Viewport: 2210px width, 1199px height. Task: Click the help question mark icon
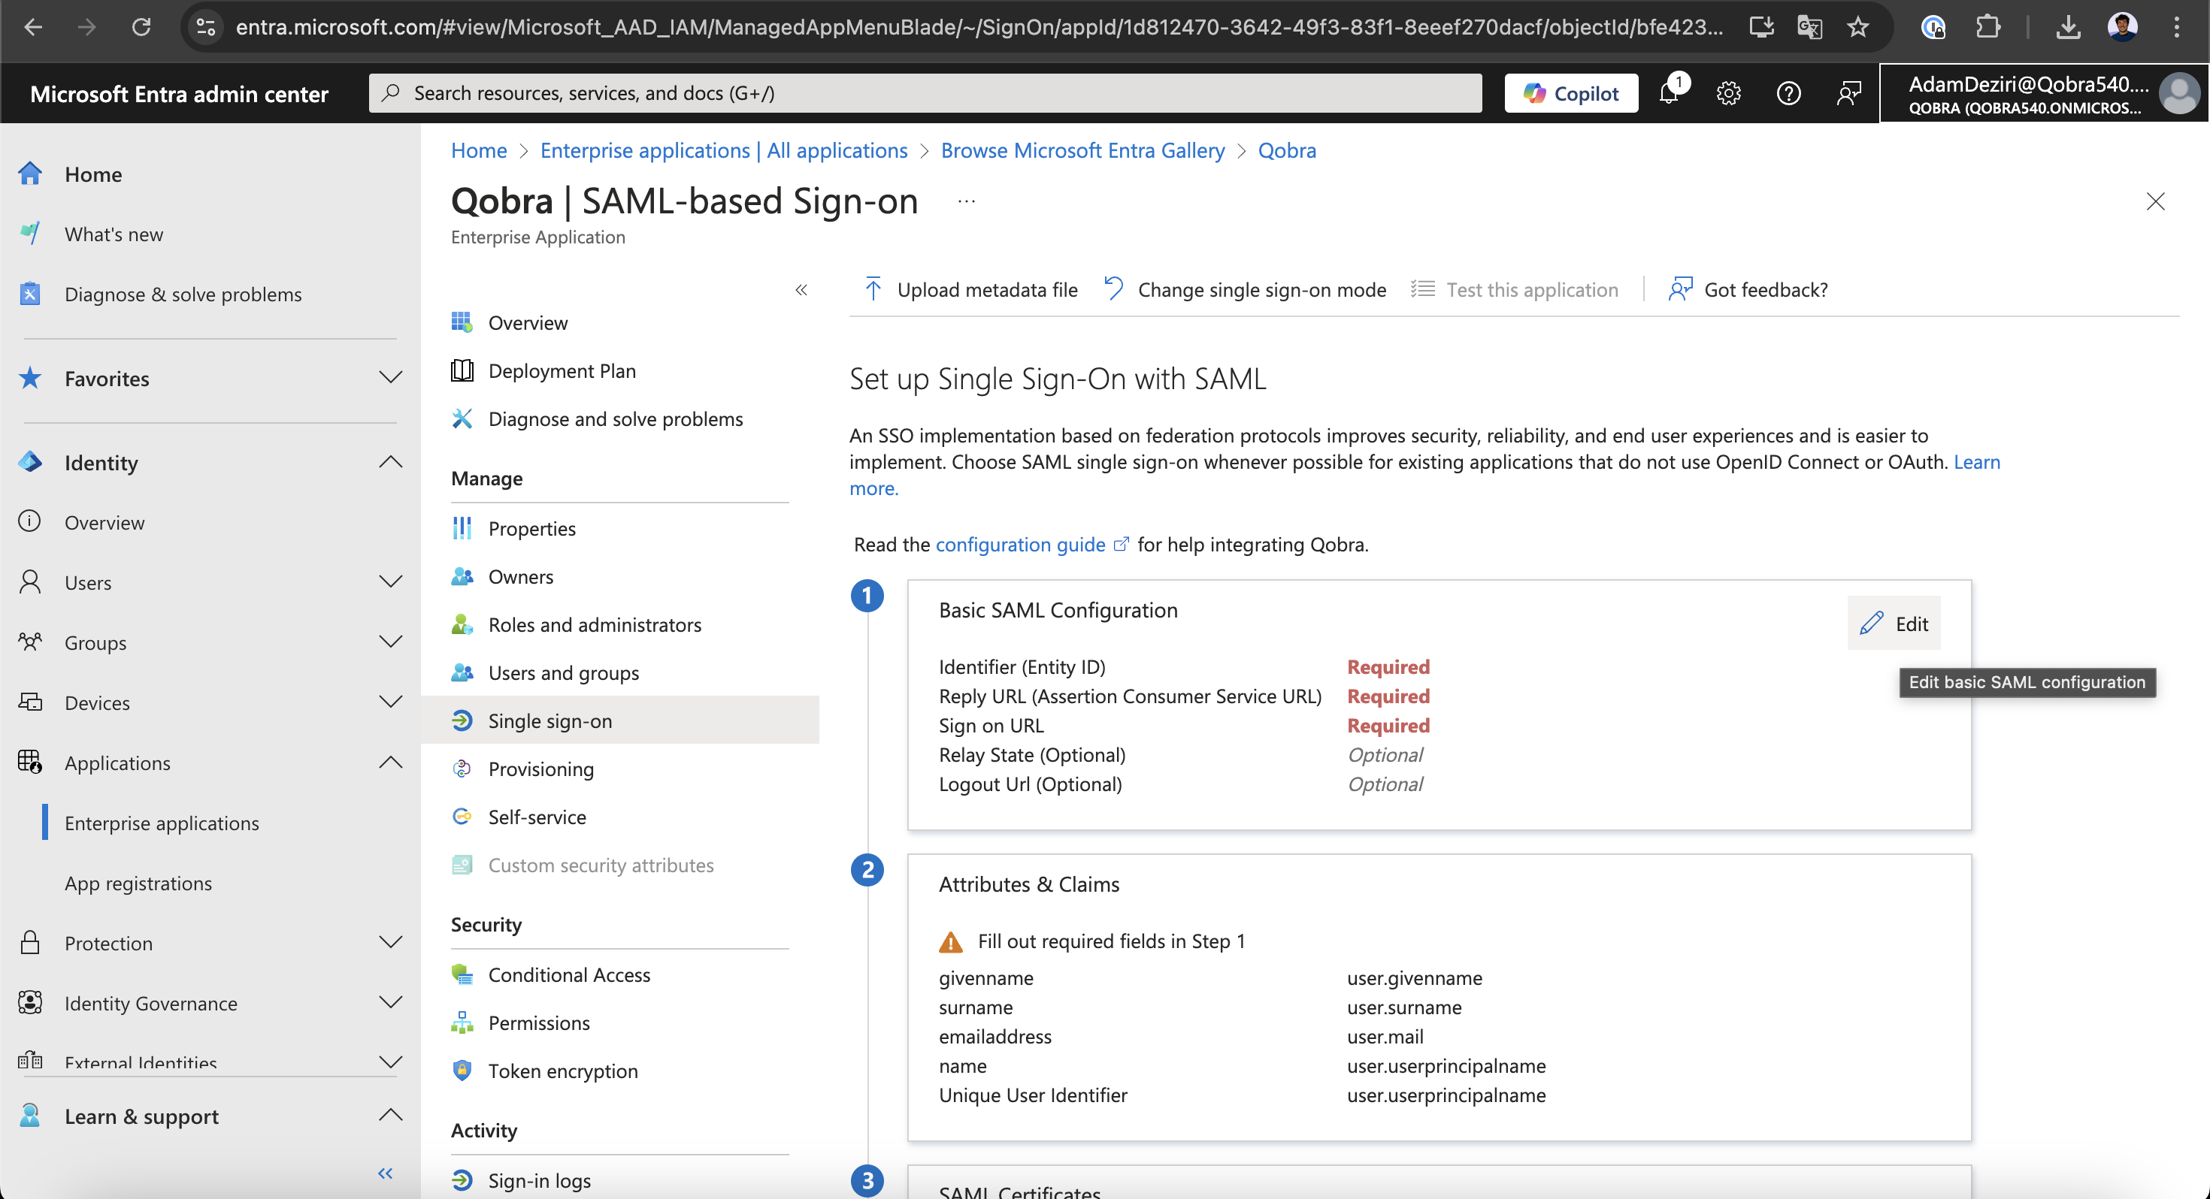pos(1788,92)
